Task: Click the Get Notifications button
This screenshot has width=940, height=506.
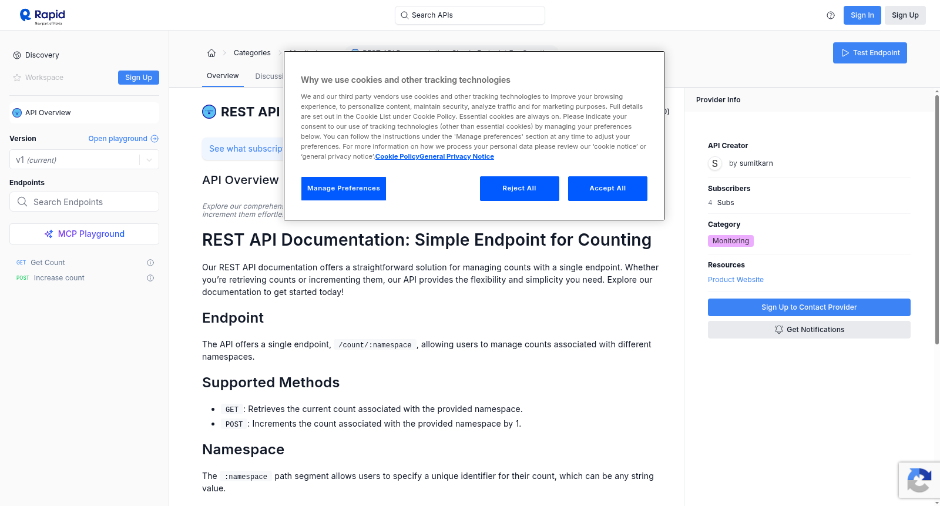Action: [x=809, y=330]
